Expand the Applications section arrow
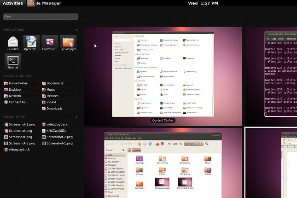The height and width of the screenshot is (198, 297). pyautogui.click(x=76, y=30)
